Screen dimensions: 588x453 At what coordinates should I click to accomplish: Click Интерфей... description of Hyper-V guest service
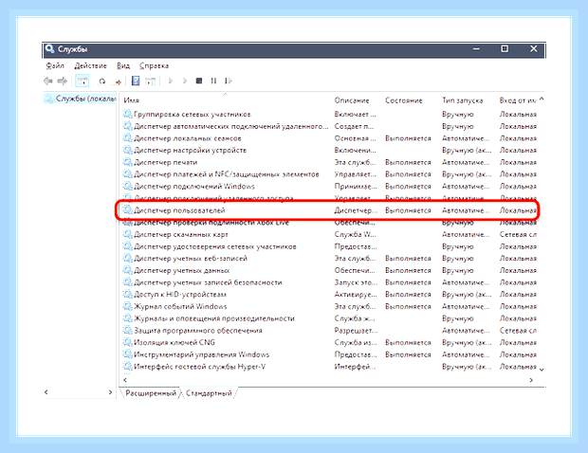(355, 367)
